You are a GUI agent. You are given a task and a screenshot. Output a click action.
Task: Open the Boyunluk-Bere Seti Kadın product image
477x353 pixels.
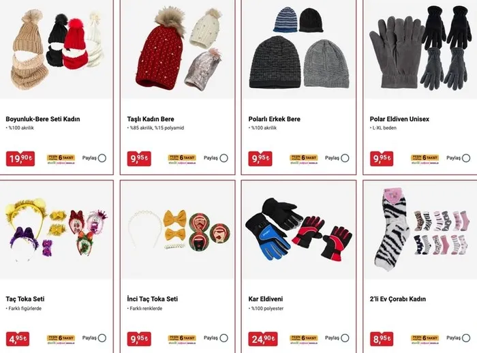point(57,49)
